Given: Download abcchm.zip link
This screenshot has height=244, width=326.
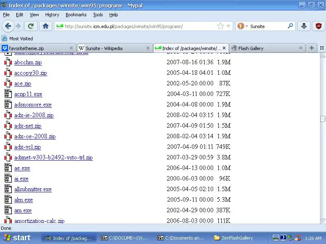Looking at the screenshot, I should [x=28, y=62].
